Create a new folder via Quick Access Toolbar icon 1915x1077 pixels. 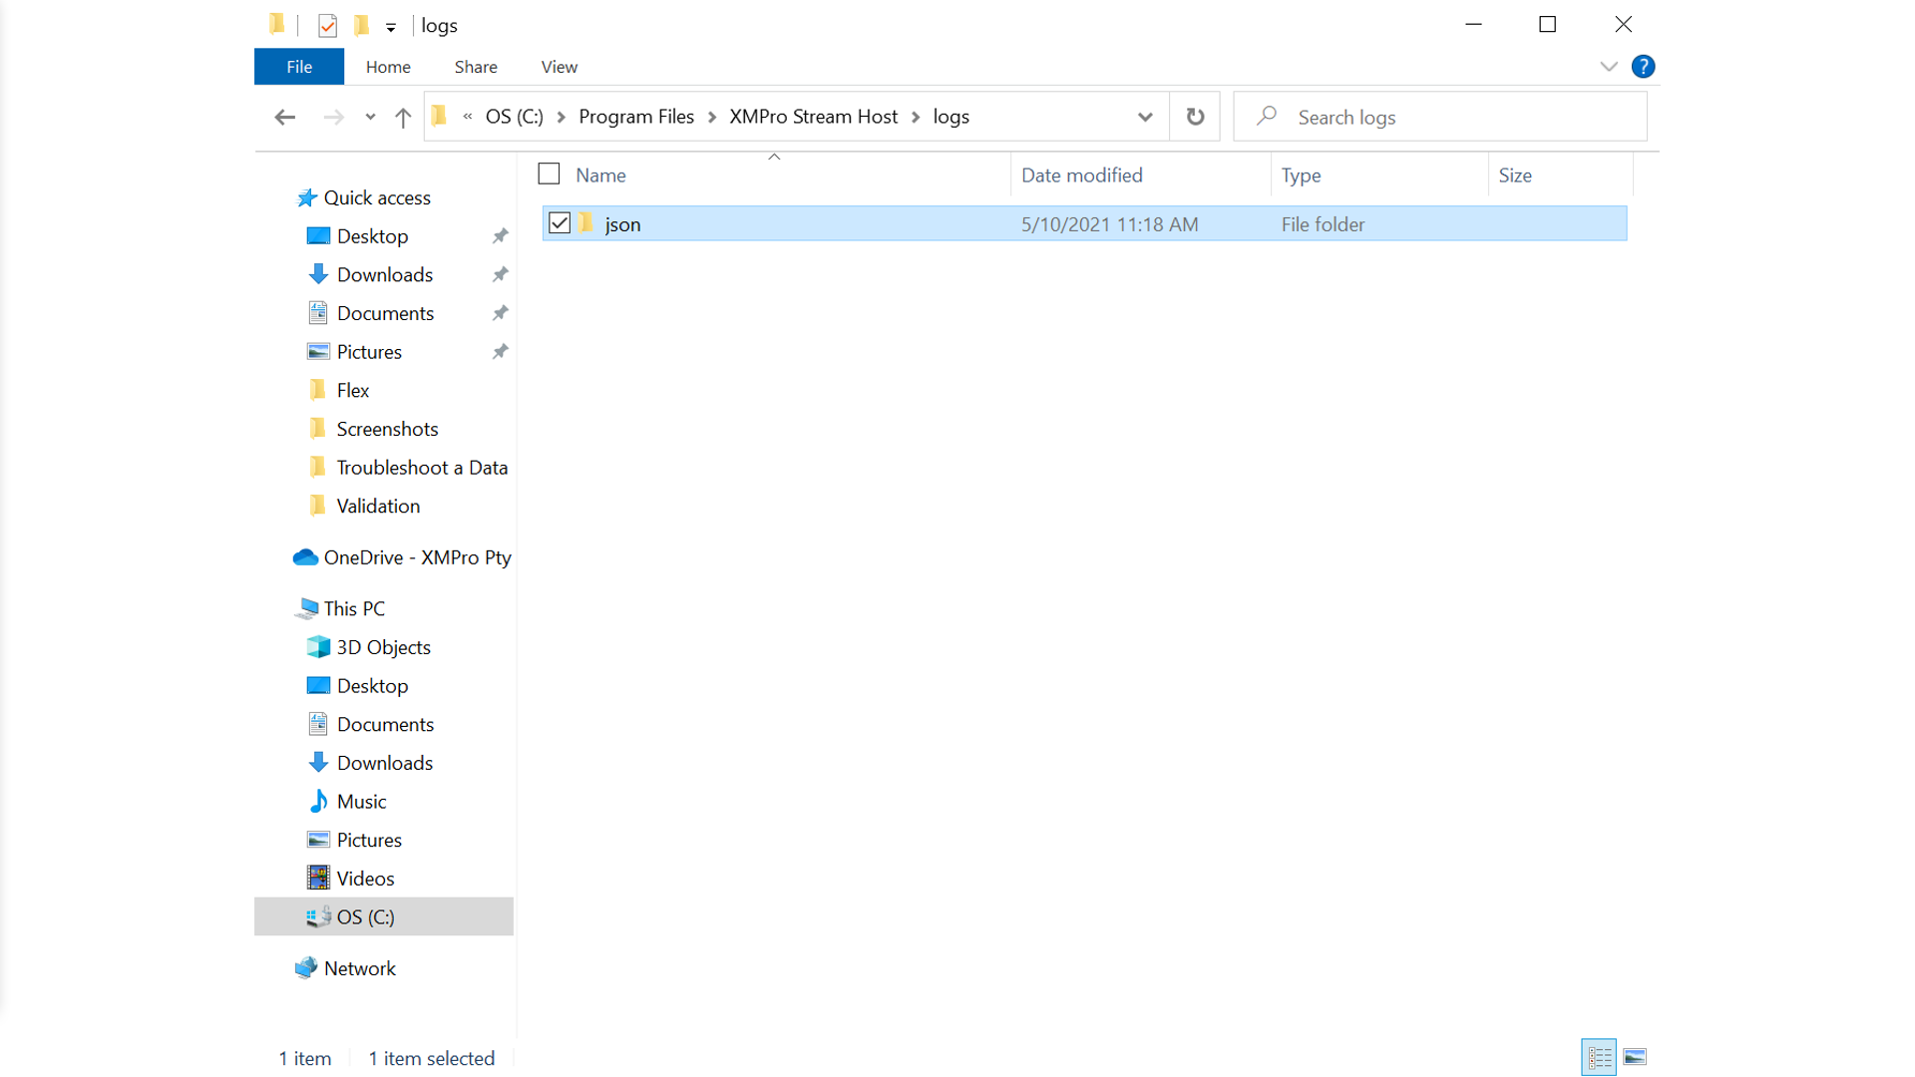[361, 24]
